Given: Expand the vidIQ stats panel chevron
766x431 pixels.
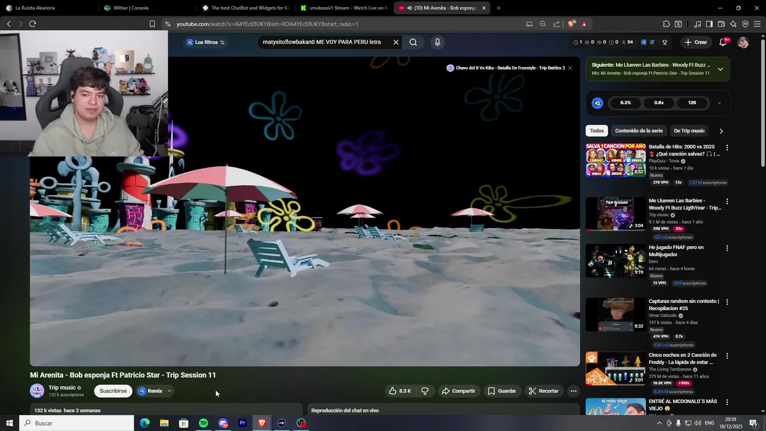Looking at the screenshot, I should [x=719, y=103].
